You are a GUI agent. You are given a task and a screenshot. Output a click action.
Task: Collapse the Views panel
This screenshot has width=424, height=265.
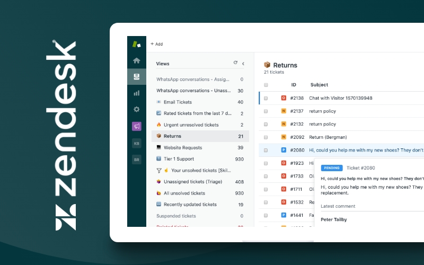pos(243,64)
